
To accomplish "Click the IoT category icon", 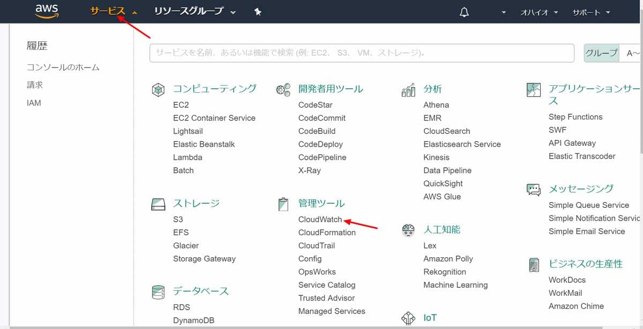I will point(408,318).
